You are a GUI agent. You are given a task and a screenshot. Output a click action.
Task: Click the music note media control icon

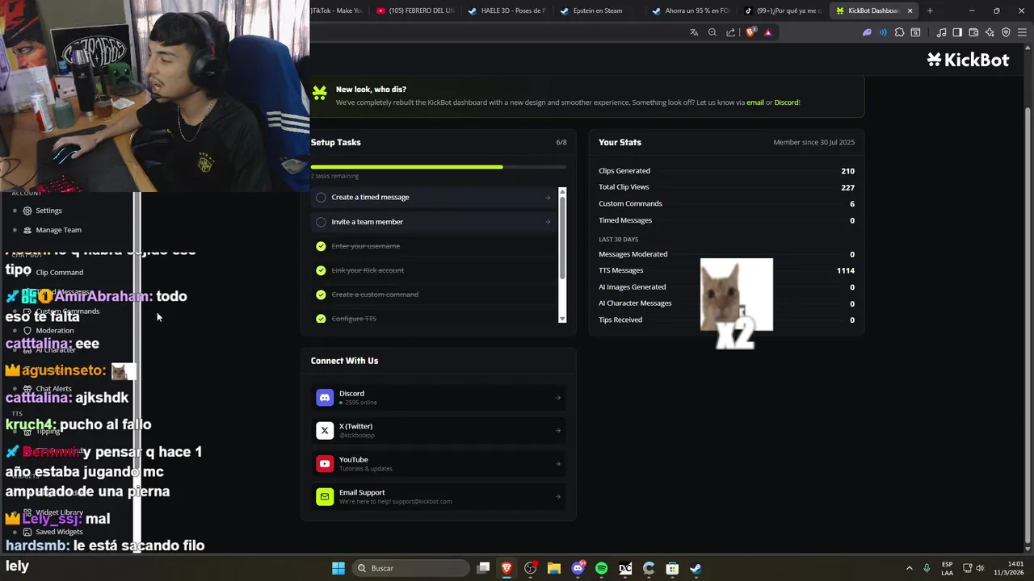point(941,32)
